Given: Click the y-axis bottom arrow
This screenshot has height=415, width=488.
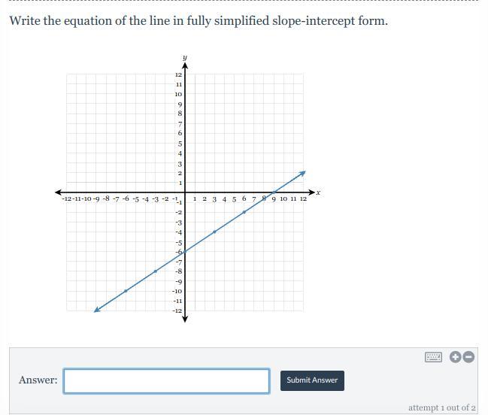Looking at the screenshot, I should [x=185, y=318].
